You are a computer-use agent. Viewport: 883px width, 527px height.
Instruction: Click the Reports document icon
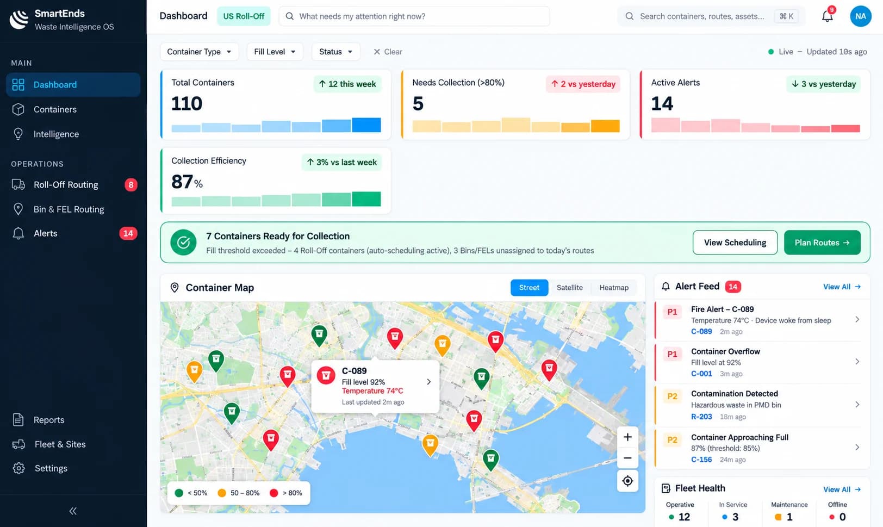[x=18, y=420]
